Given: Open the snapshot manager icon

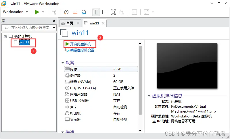Looking at the screenshot, I should coord(84,12).
